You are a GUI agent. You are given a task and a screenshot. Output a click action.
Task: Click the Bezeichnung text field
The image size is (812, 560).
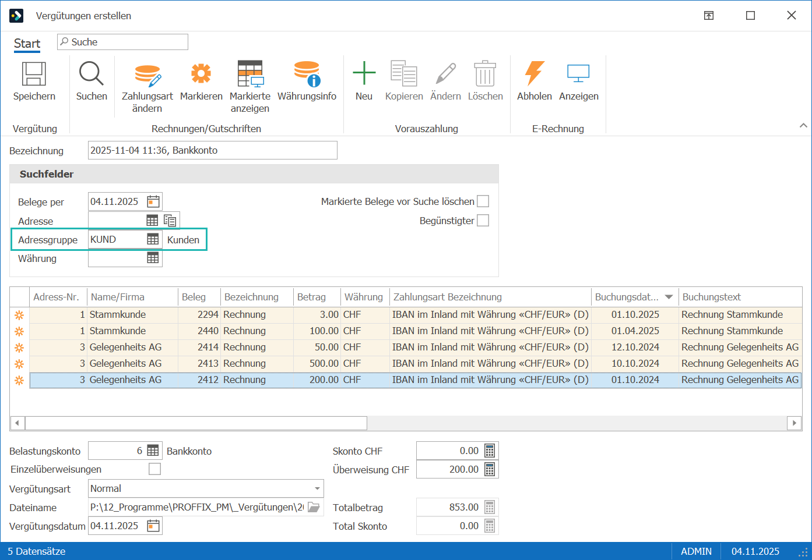pos(213,150)
